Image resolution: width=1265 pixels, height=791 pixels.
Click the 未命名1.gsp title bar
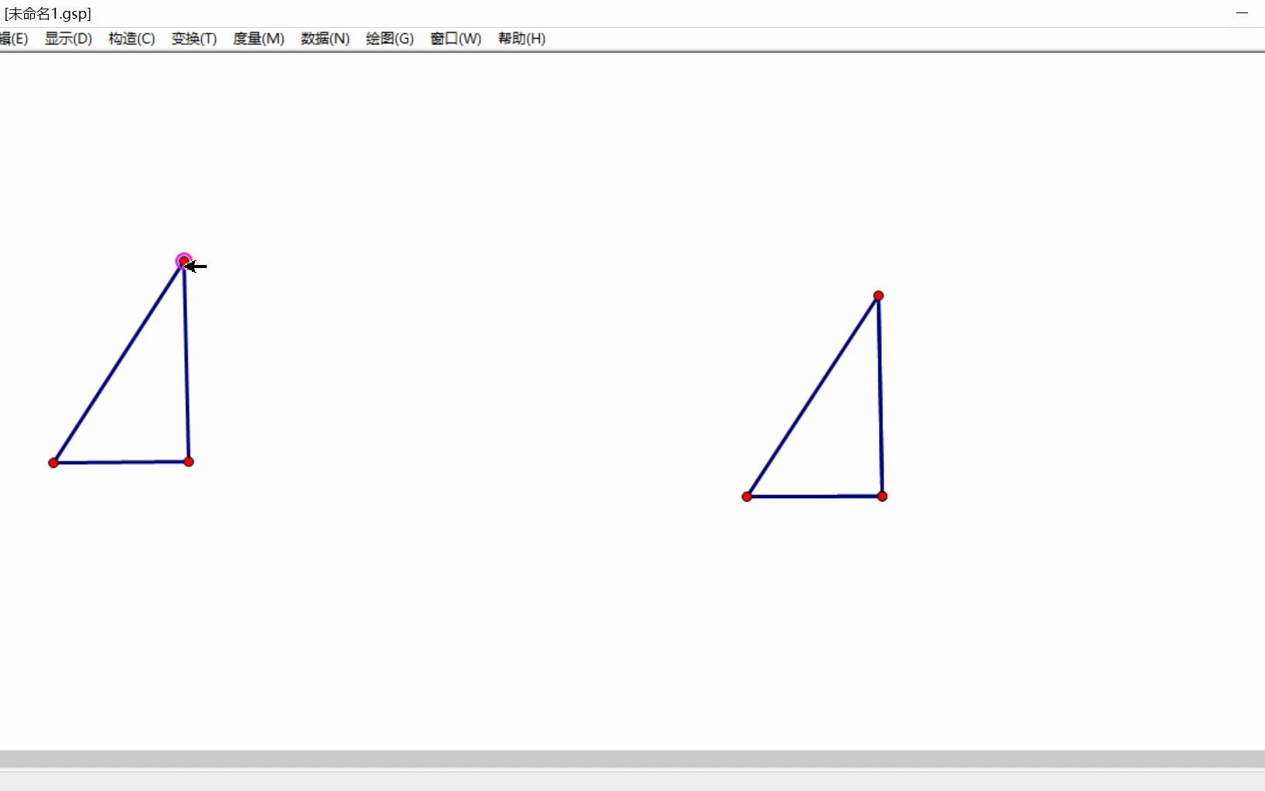coord(47,12)
